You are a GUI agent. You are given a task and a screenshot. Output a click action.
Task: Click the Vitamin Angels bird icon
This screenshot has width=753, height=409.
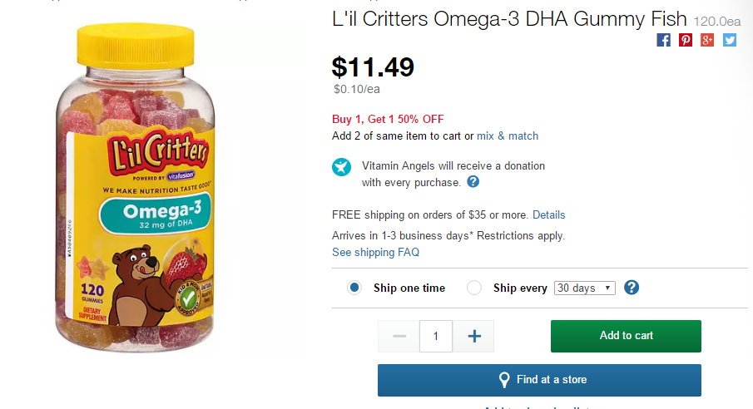coord(341,166)
